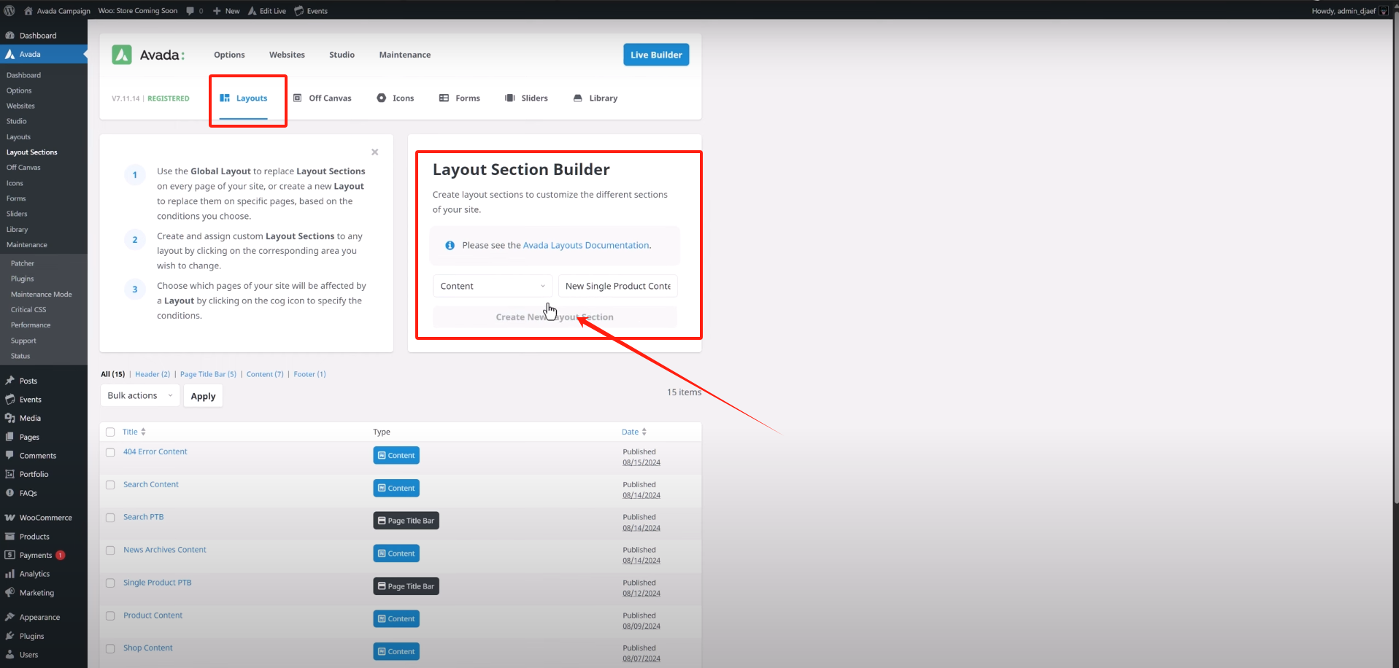Check the 404 Error Content checkbox

click(110, 452)
